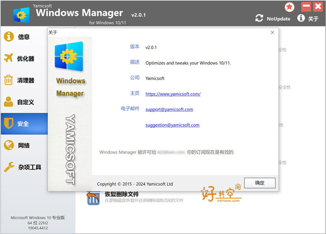Image resolution: width=326 pixels, height=234 pixels.
Task: Open the 清理器 (Cleaner) section
Action: pos(24,80)
